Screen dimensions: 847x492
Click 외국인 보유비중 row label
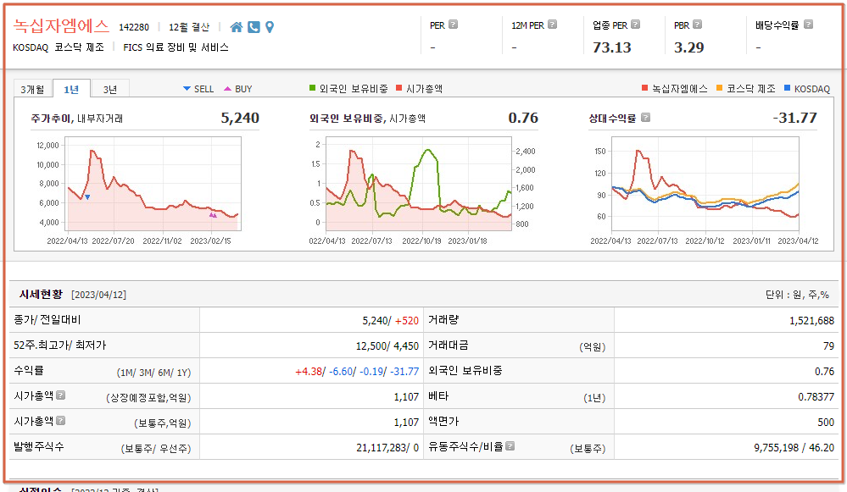pyautogui.click(x=465, y=370)
